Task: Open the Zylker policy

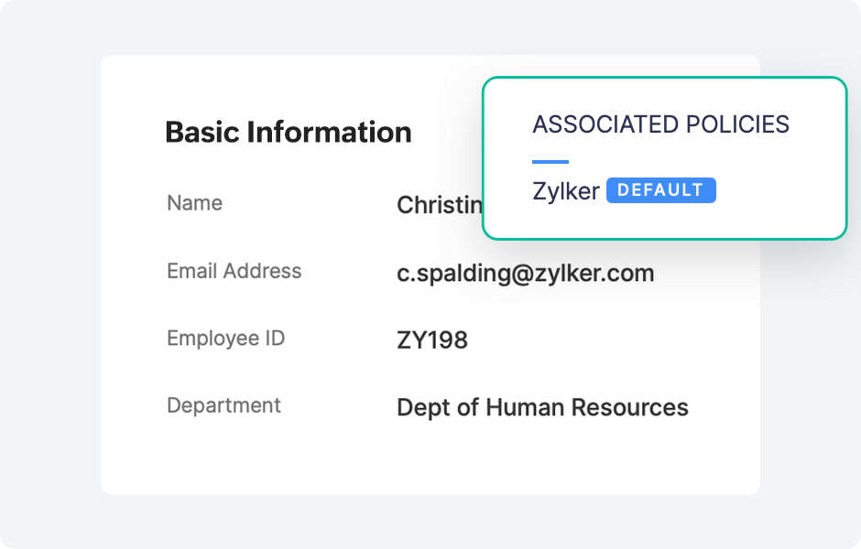Action: coord(565,191)
